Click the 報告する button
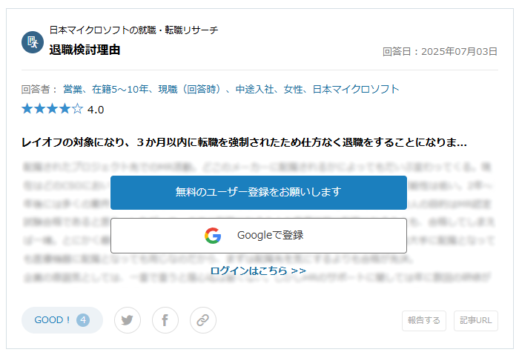The image size is (519, 355). pyautogui.click(x=424, y=321)
